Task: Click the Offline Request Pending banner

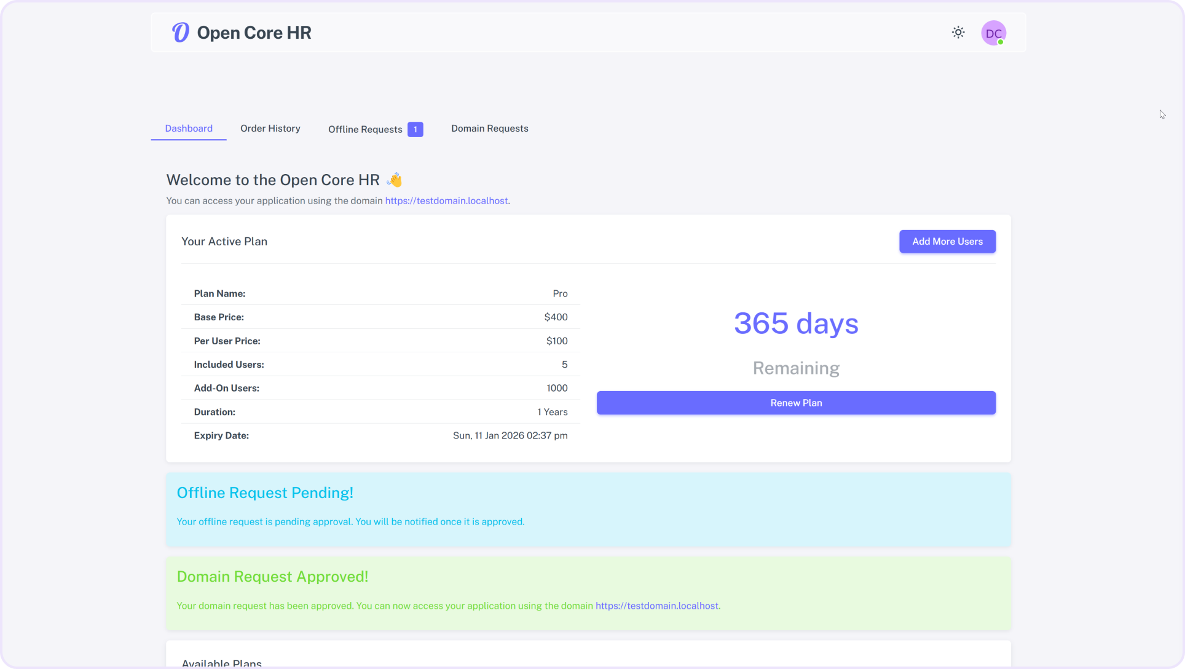Action: click(264, 492)
